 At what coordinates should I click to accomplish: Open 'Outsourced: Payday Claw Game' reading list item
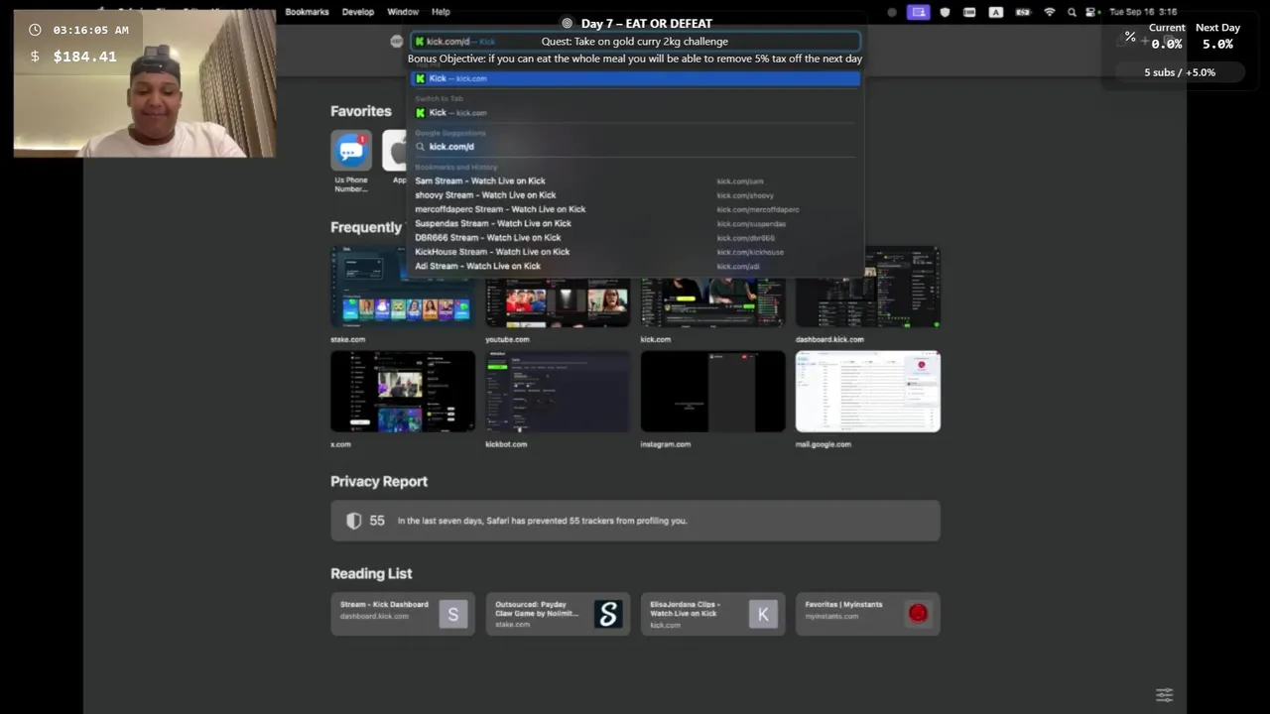coord(558,615)
